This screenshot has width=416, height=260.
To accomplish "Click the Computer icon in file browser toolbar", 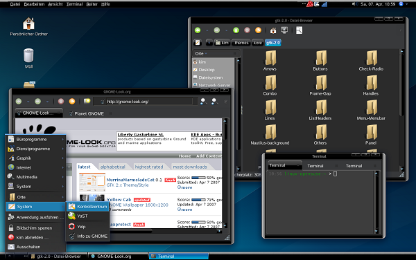I will point(284,30).
